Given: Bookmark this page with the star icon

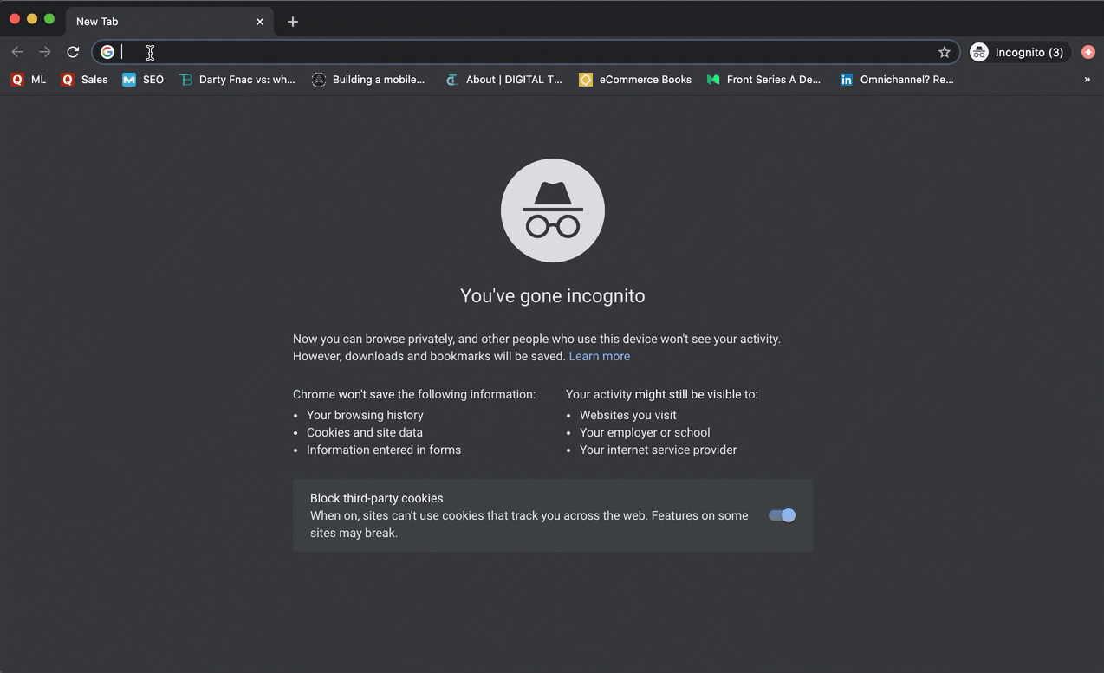Looking at the screenshot, I should [x=944, y=52].
